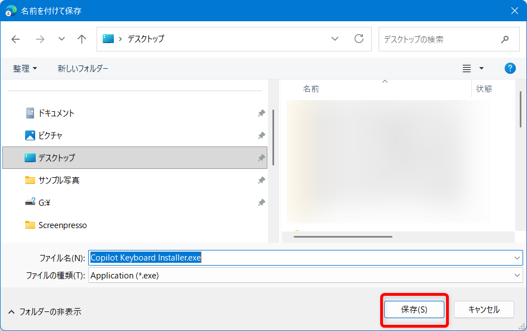Viewport: 527px width, 331px height.
Task: Click the pin icon next to デスクトップ
Action: (x=261, y=158)
